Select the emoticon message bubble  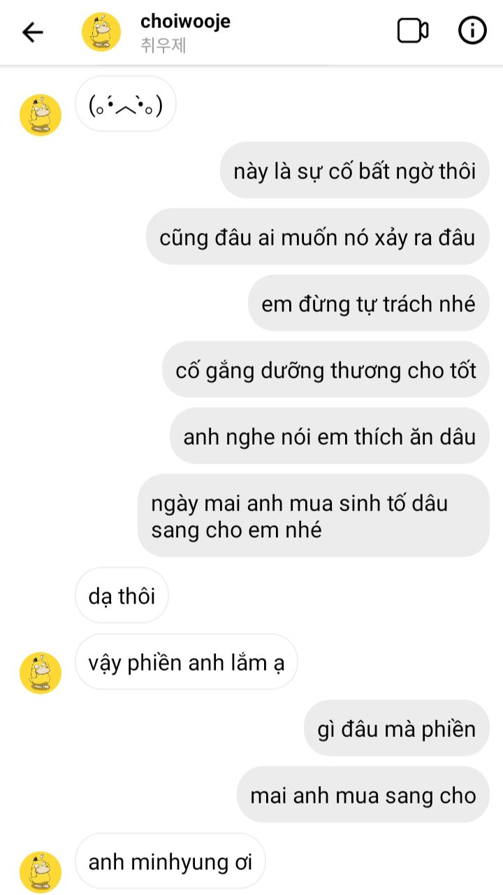click(x=126, y=105)
